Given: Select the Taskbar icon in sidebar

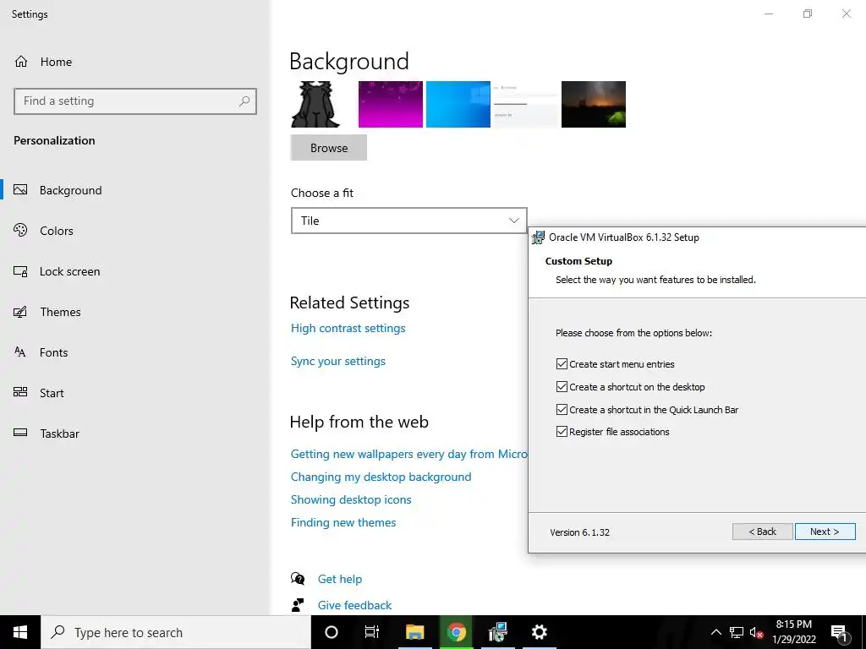Looking at the screenshot, I should [x=20, y=433].
